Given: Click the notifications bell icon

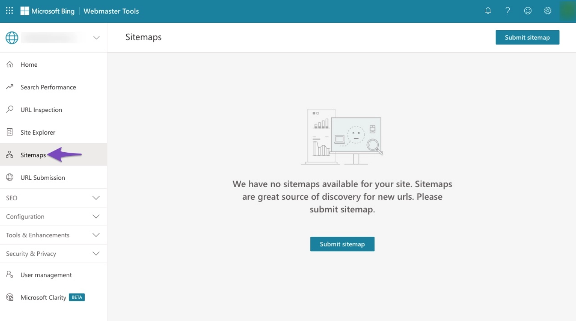Looking at the screenshot, I should click(488, 11).
